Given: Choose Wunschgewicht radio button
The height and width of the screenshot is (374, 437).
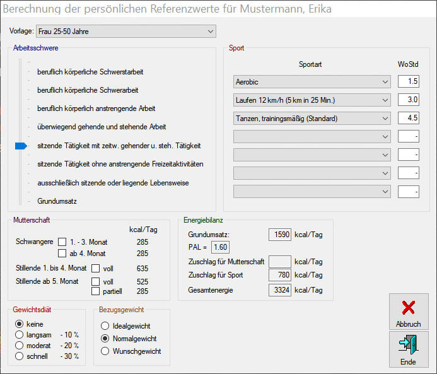Looking at the screenshot, I should pyautogui.click(x=105, y=351).
